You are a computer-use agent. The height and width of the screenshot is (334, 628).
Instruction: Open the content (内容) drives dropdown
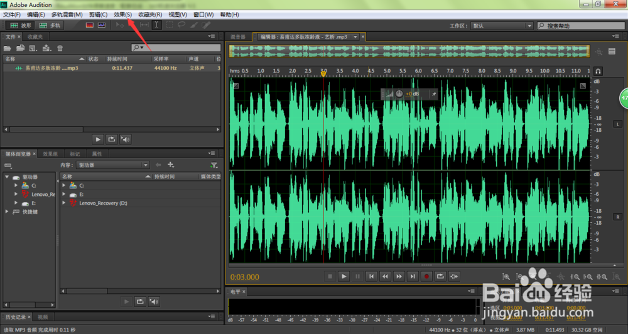113,165
